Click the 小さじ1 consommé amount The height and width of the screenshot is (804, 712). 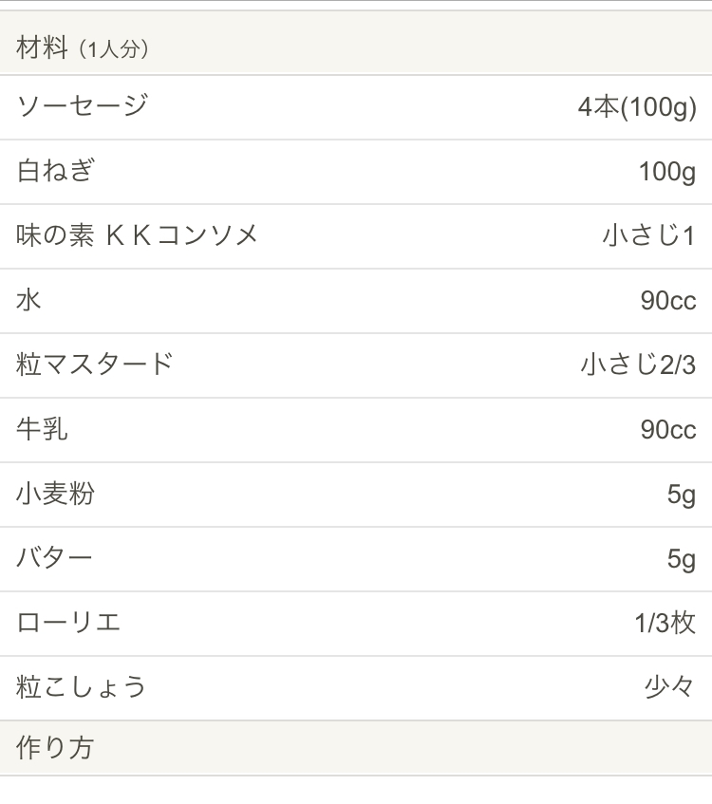tap(648, 235)
